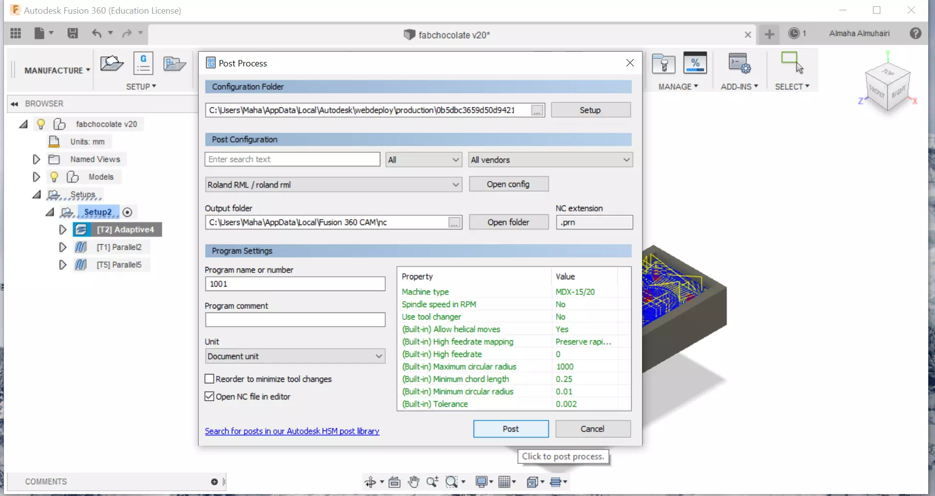The width and height of the screenshot is (935, 496).
Task: Open the All vendors dropdown
Action: point(551,160)
